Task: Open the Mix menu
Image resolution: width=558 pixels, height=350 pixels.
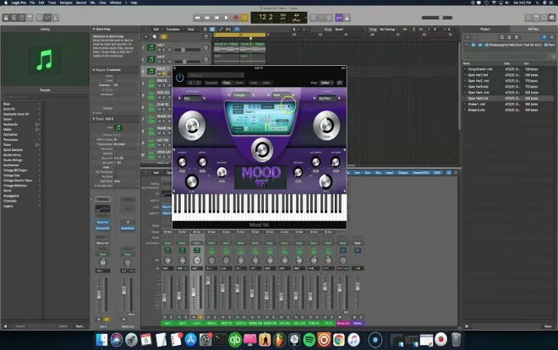Action: coord(92,3)
